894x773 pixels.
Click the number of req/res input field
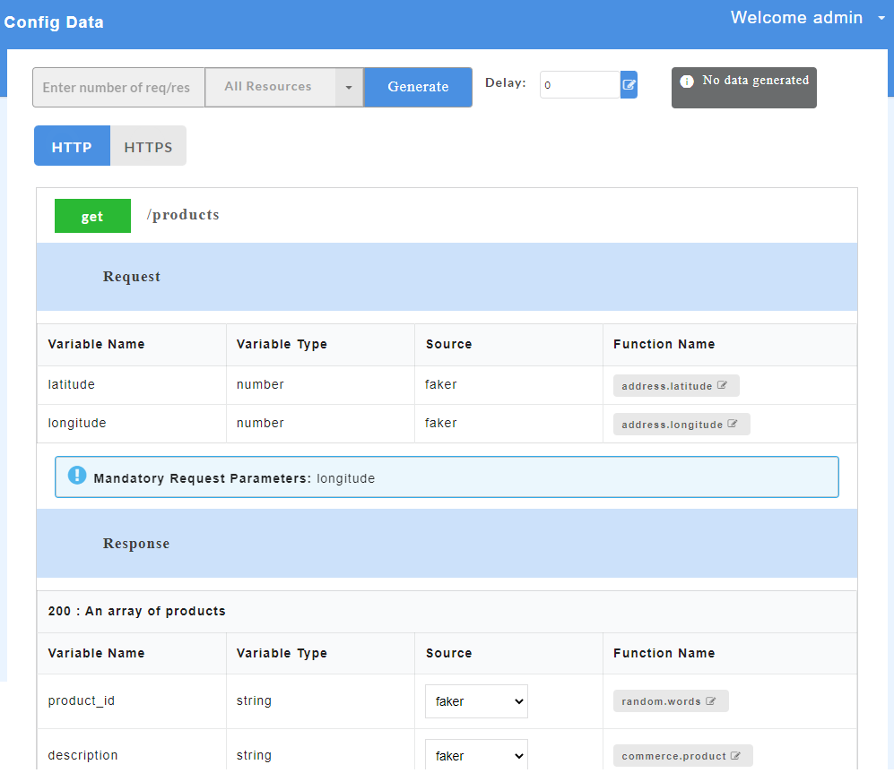click(118, 87)
